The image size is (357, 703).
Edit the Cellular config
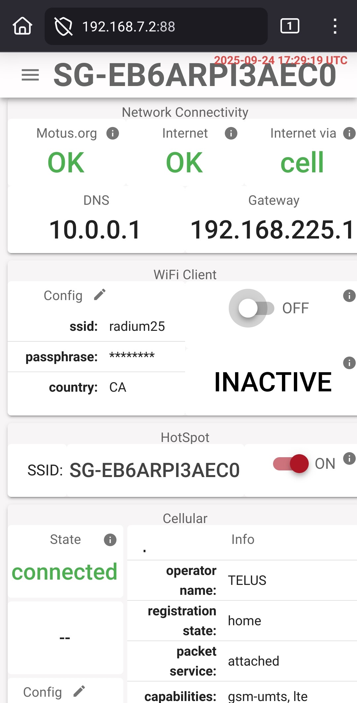79,691
